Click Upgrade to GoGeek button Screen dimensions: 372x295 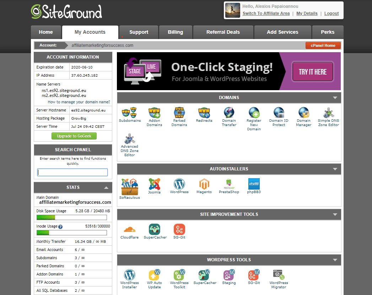(x=74, y=136)
